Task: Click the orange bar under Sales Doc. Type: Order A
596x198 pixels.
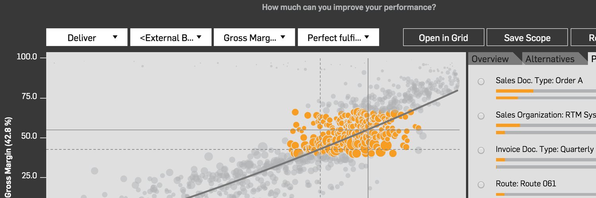Action: 515,91
